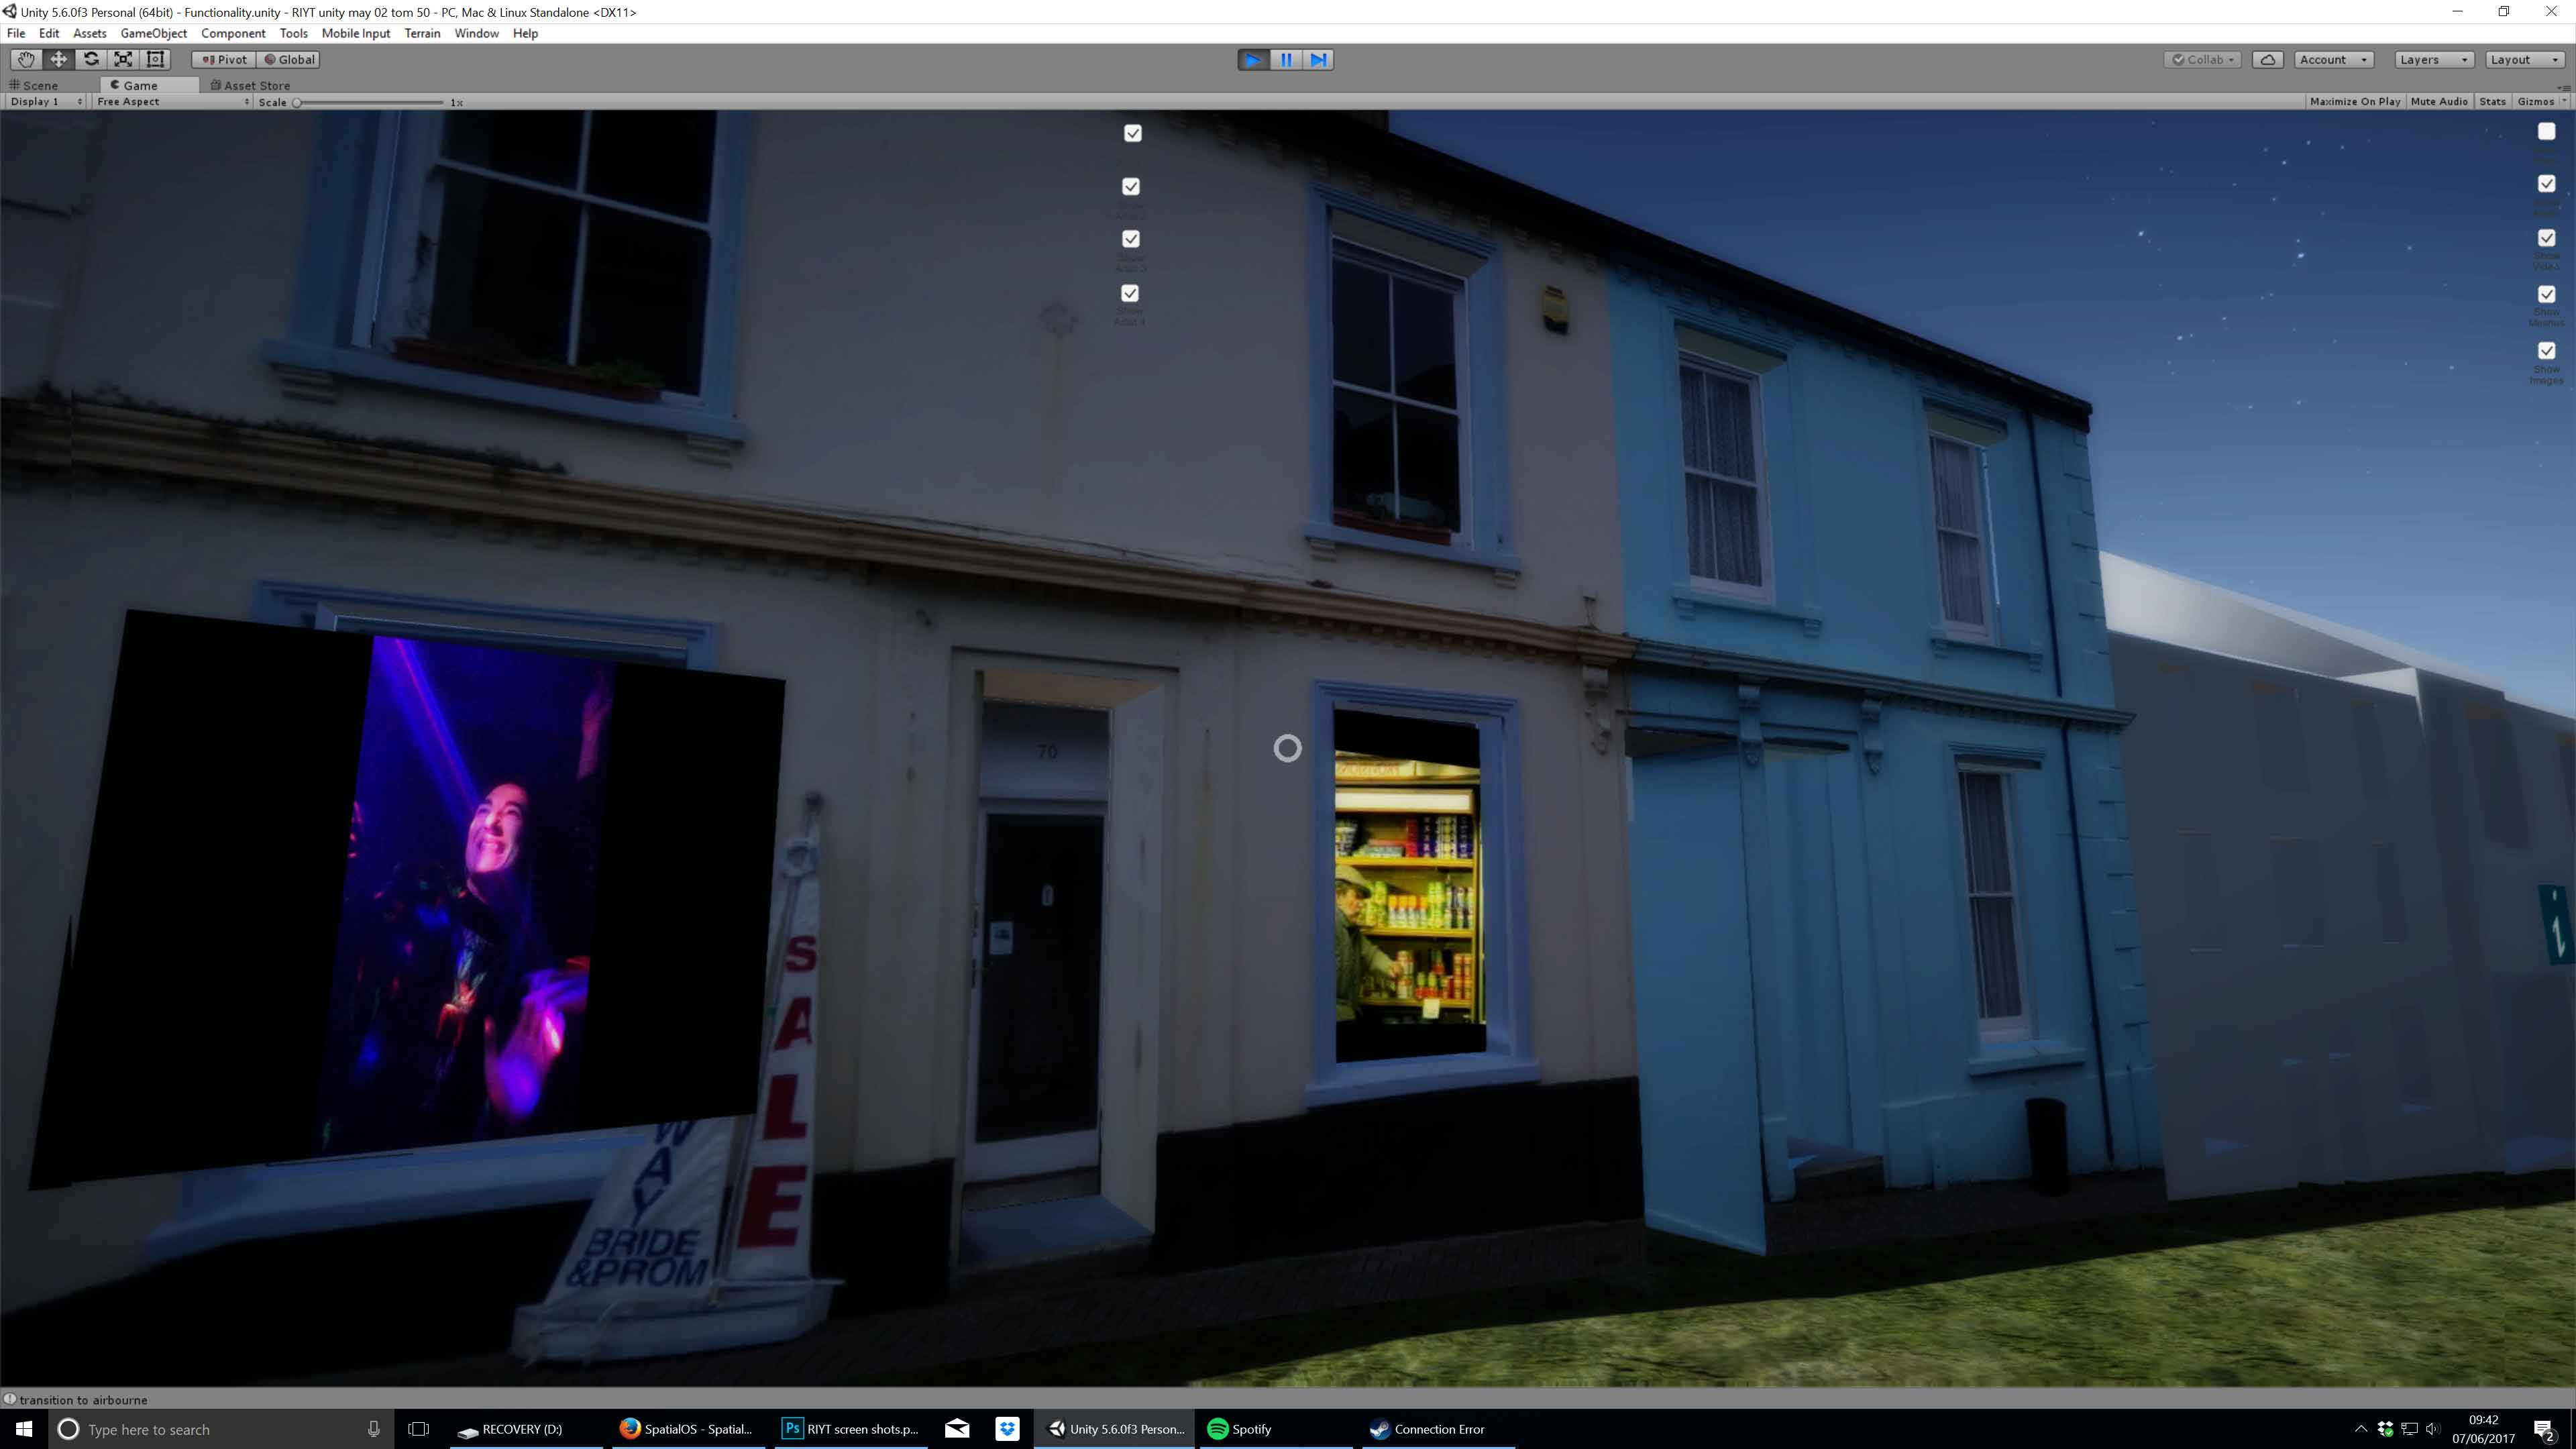Viewport: 2576px width, 1449px height.
Task: Click the Play button
Action: (x=1253, y=60)
